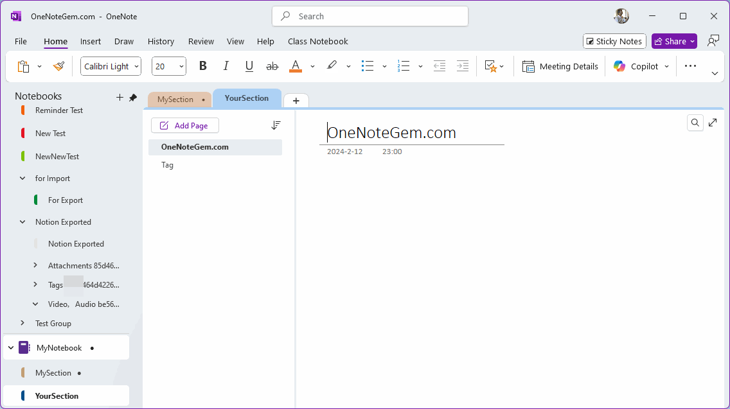Expand the ribbon display options chevron
This screenshot has height=409, width=730.
tap(715, 74)
